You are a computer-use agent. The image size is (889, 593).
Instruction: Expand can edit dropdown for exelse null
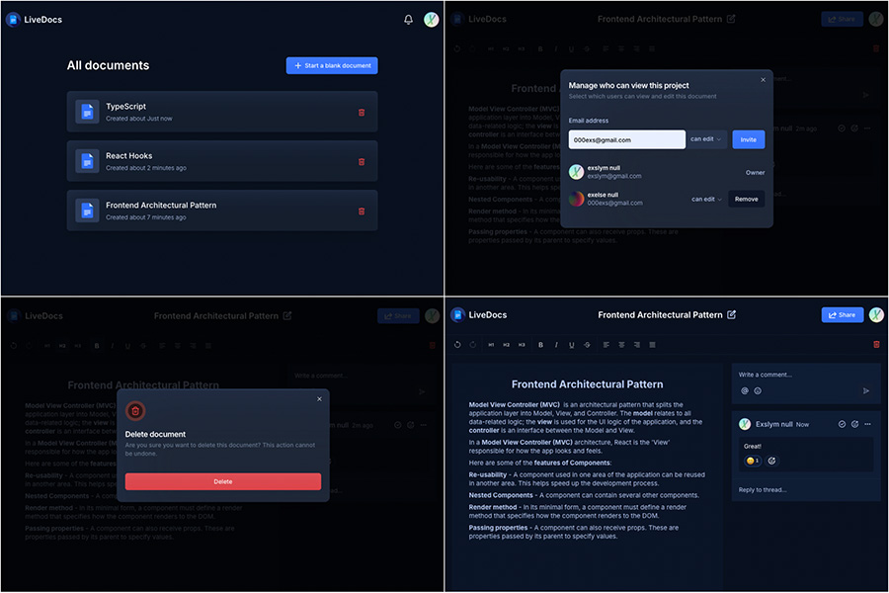tap(706, 200)
